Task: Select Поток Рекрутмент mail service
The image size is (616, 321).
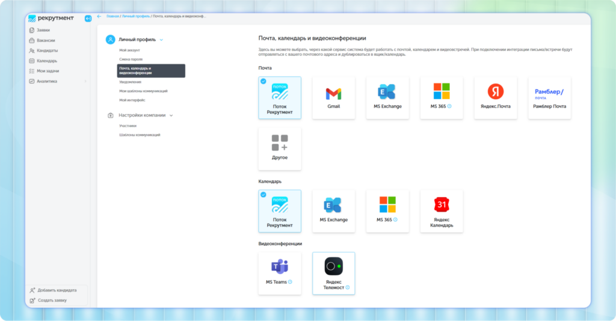Action: [x=280, y=98]
